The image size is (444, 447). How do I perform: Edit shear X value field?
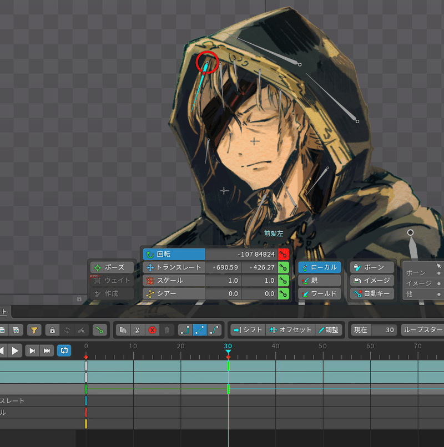coord(223,293)
